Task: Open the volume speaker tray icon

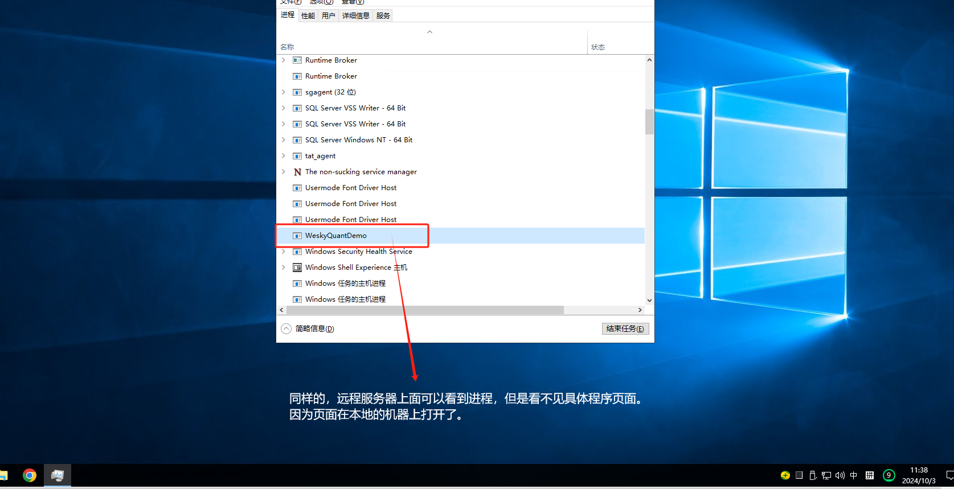Action: tap(840, 475)
